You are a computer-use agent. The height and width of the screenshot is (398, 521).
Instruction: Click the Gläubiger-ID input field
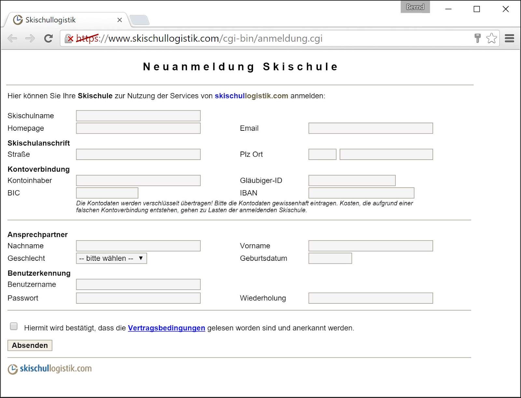(352, 180)
